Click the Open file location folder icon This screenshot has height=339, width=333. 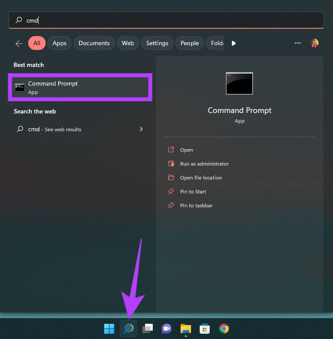coord(171,177)
